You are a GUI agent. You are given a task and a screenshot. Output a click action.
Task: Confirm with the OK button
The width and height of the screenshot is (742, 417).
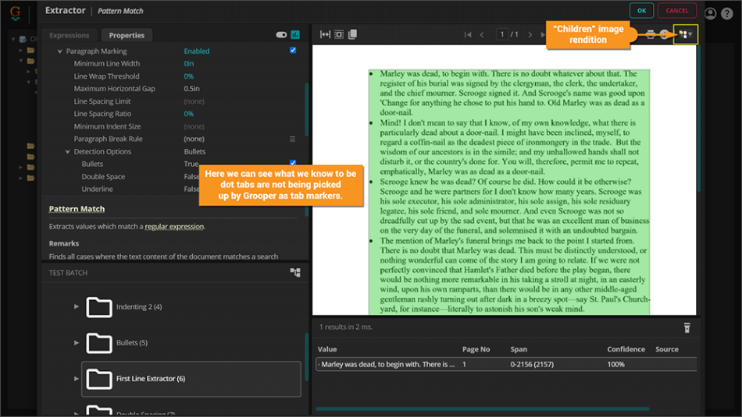point(642,10)
